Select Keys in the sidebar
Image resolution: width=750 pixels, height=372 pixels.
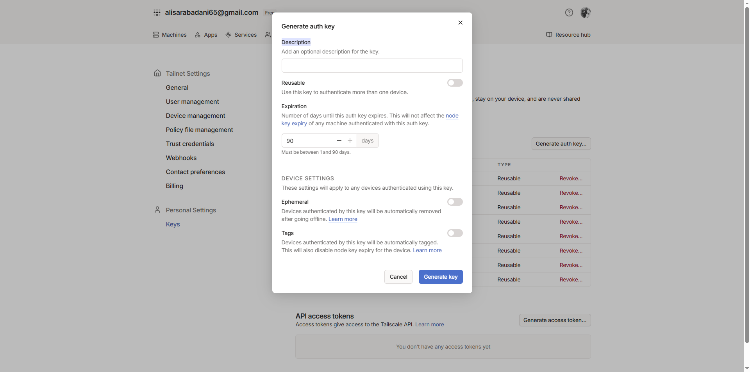tap(173, 224)
